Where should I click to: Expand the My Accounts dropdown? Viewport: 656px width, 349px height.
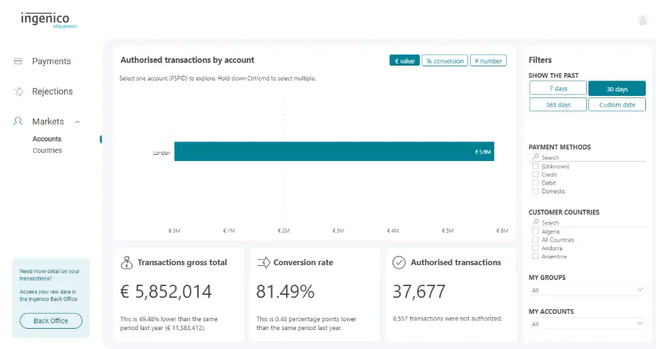586,324
